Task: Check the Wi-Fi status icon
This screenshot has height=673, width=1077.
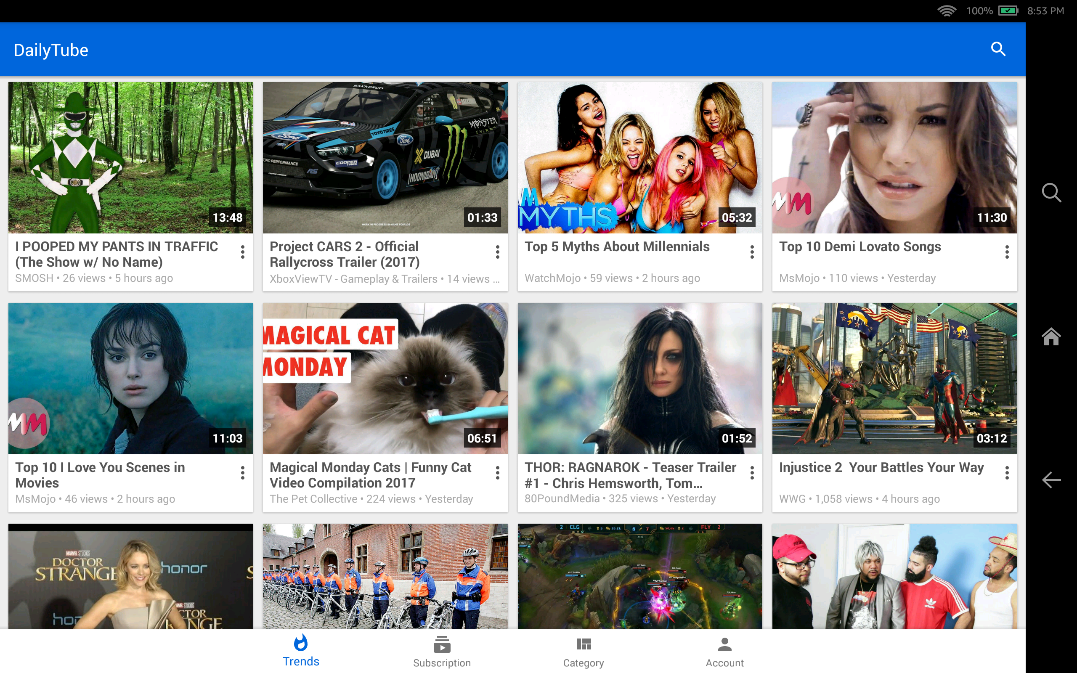Action: [947, 11]
